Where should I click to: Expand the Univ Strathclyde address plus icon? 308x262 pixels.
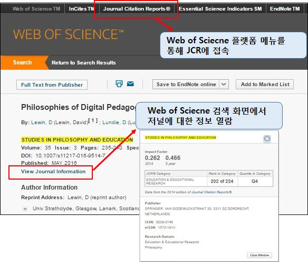[25, 209]
